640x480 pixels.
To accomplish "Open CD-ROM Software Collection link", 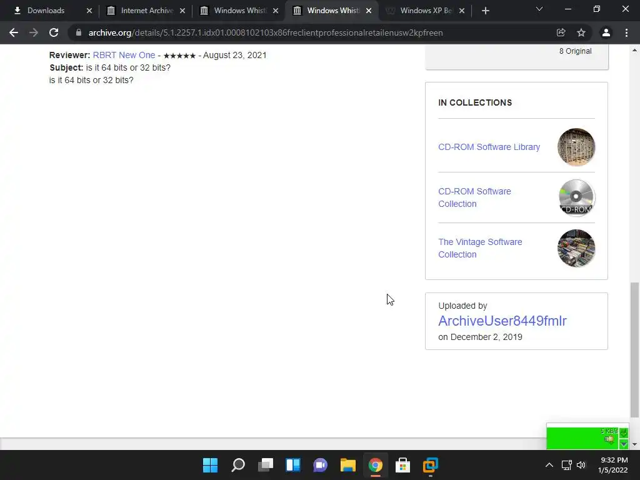I will coord(474,197).
